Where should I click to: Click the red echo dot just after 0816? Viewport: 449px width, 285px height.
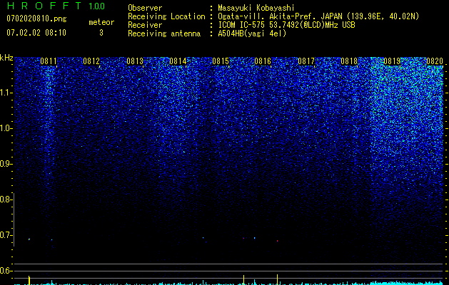click(x=277, y=241)
